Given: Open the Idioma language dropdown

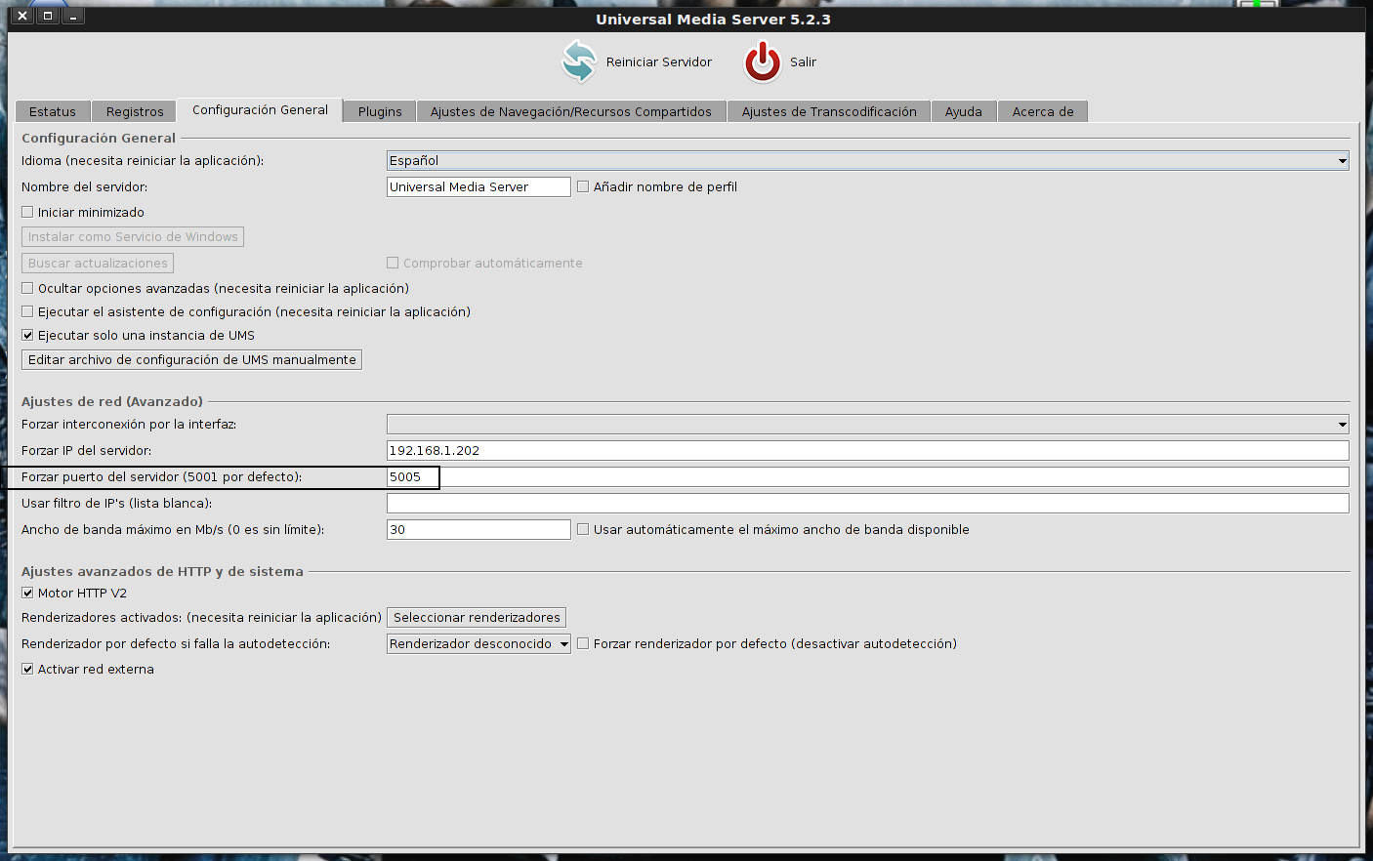Looking at the screenshot, I should click(867, 160).
